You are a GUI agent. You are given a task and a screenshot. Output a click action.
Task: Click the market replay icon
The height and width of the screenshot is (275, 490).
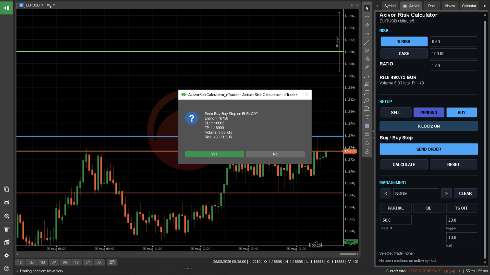point(367,151)
